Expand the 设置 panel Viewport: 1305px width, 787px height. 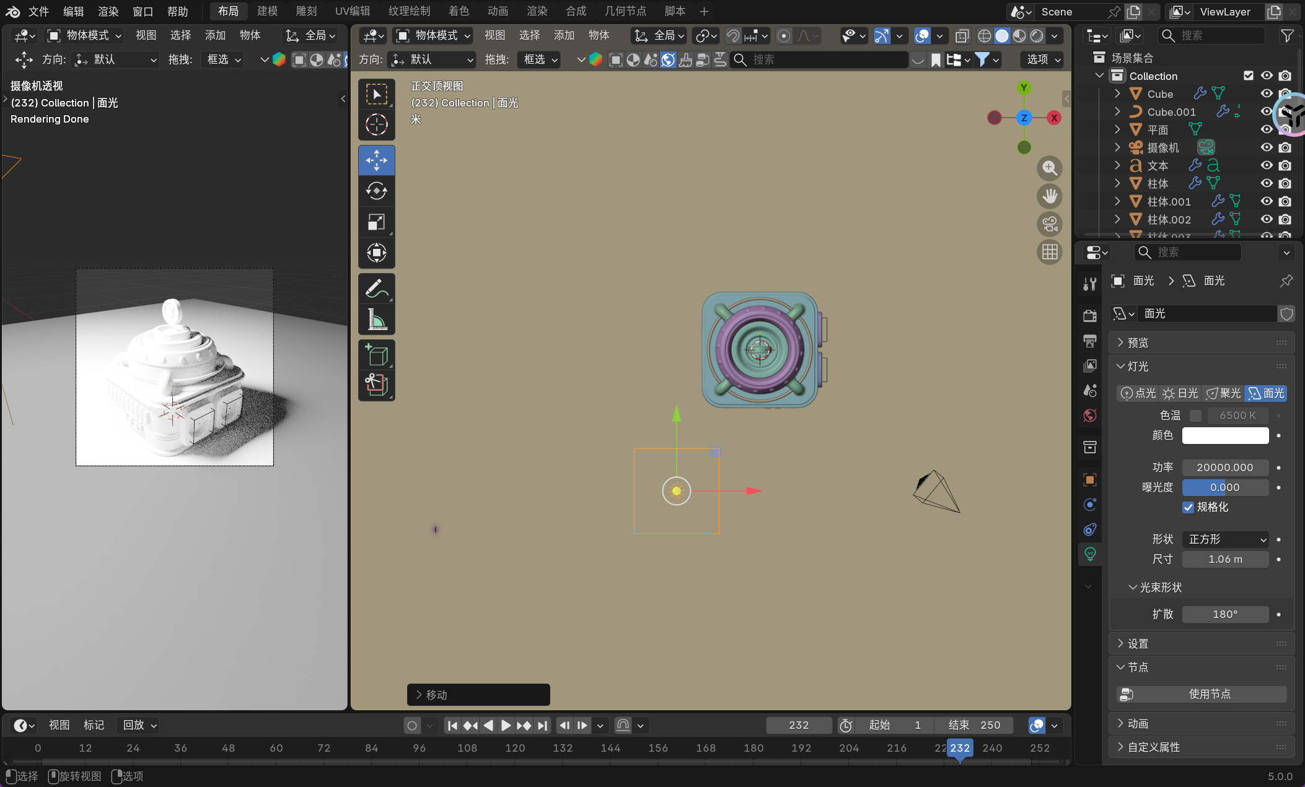(x=1138, y=643)
